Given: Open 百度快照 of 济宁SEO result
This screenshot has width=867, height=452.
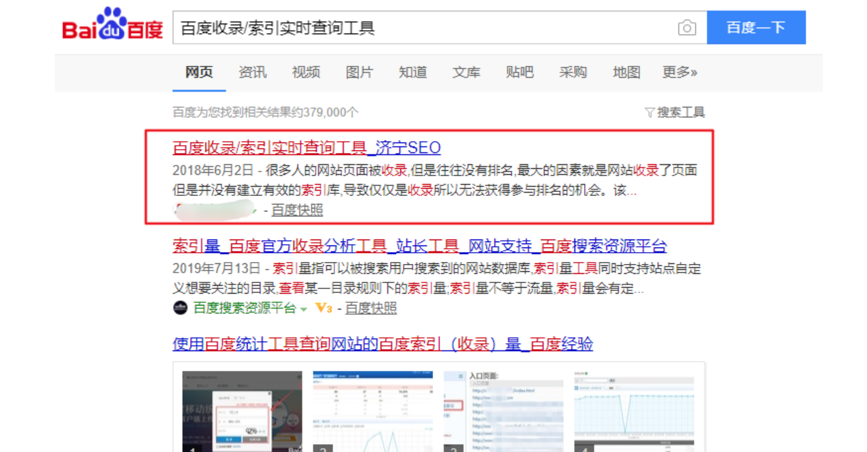Looking at the screenshot, I should (x=298, y=210).
